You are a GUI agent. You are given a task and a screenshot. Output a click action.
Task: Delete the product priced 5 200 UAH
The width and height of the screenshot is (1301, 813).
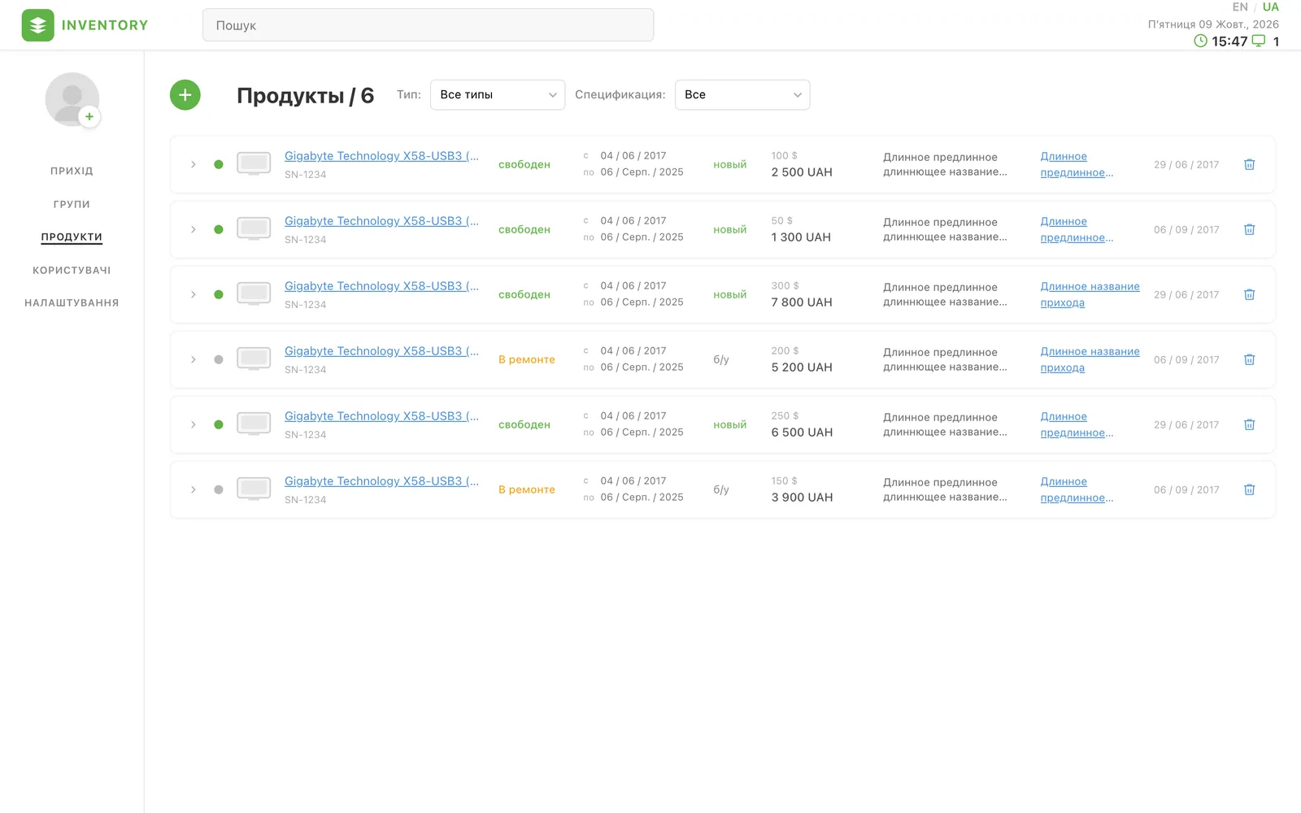pyautogui.click(x=1250, y=359)
